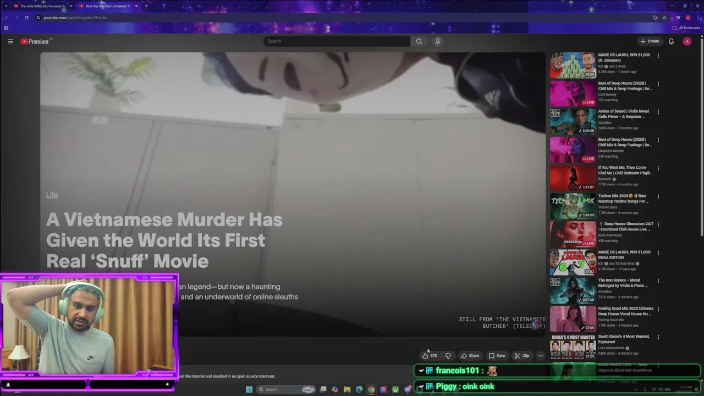Open 'Feeling Good Mix 2025 Ultimate' title
The height and width of the screenshot is (396, 704).
pos(626,311)
